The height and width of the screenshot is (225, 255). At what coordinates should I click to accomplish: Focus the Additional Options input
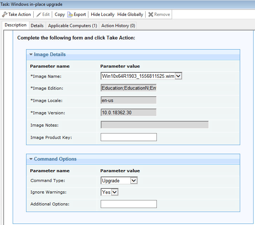coord(129,204)
